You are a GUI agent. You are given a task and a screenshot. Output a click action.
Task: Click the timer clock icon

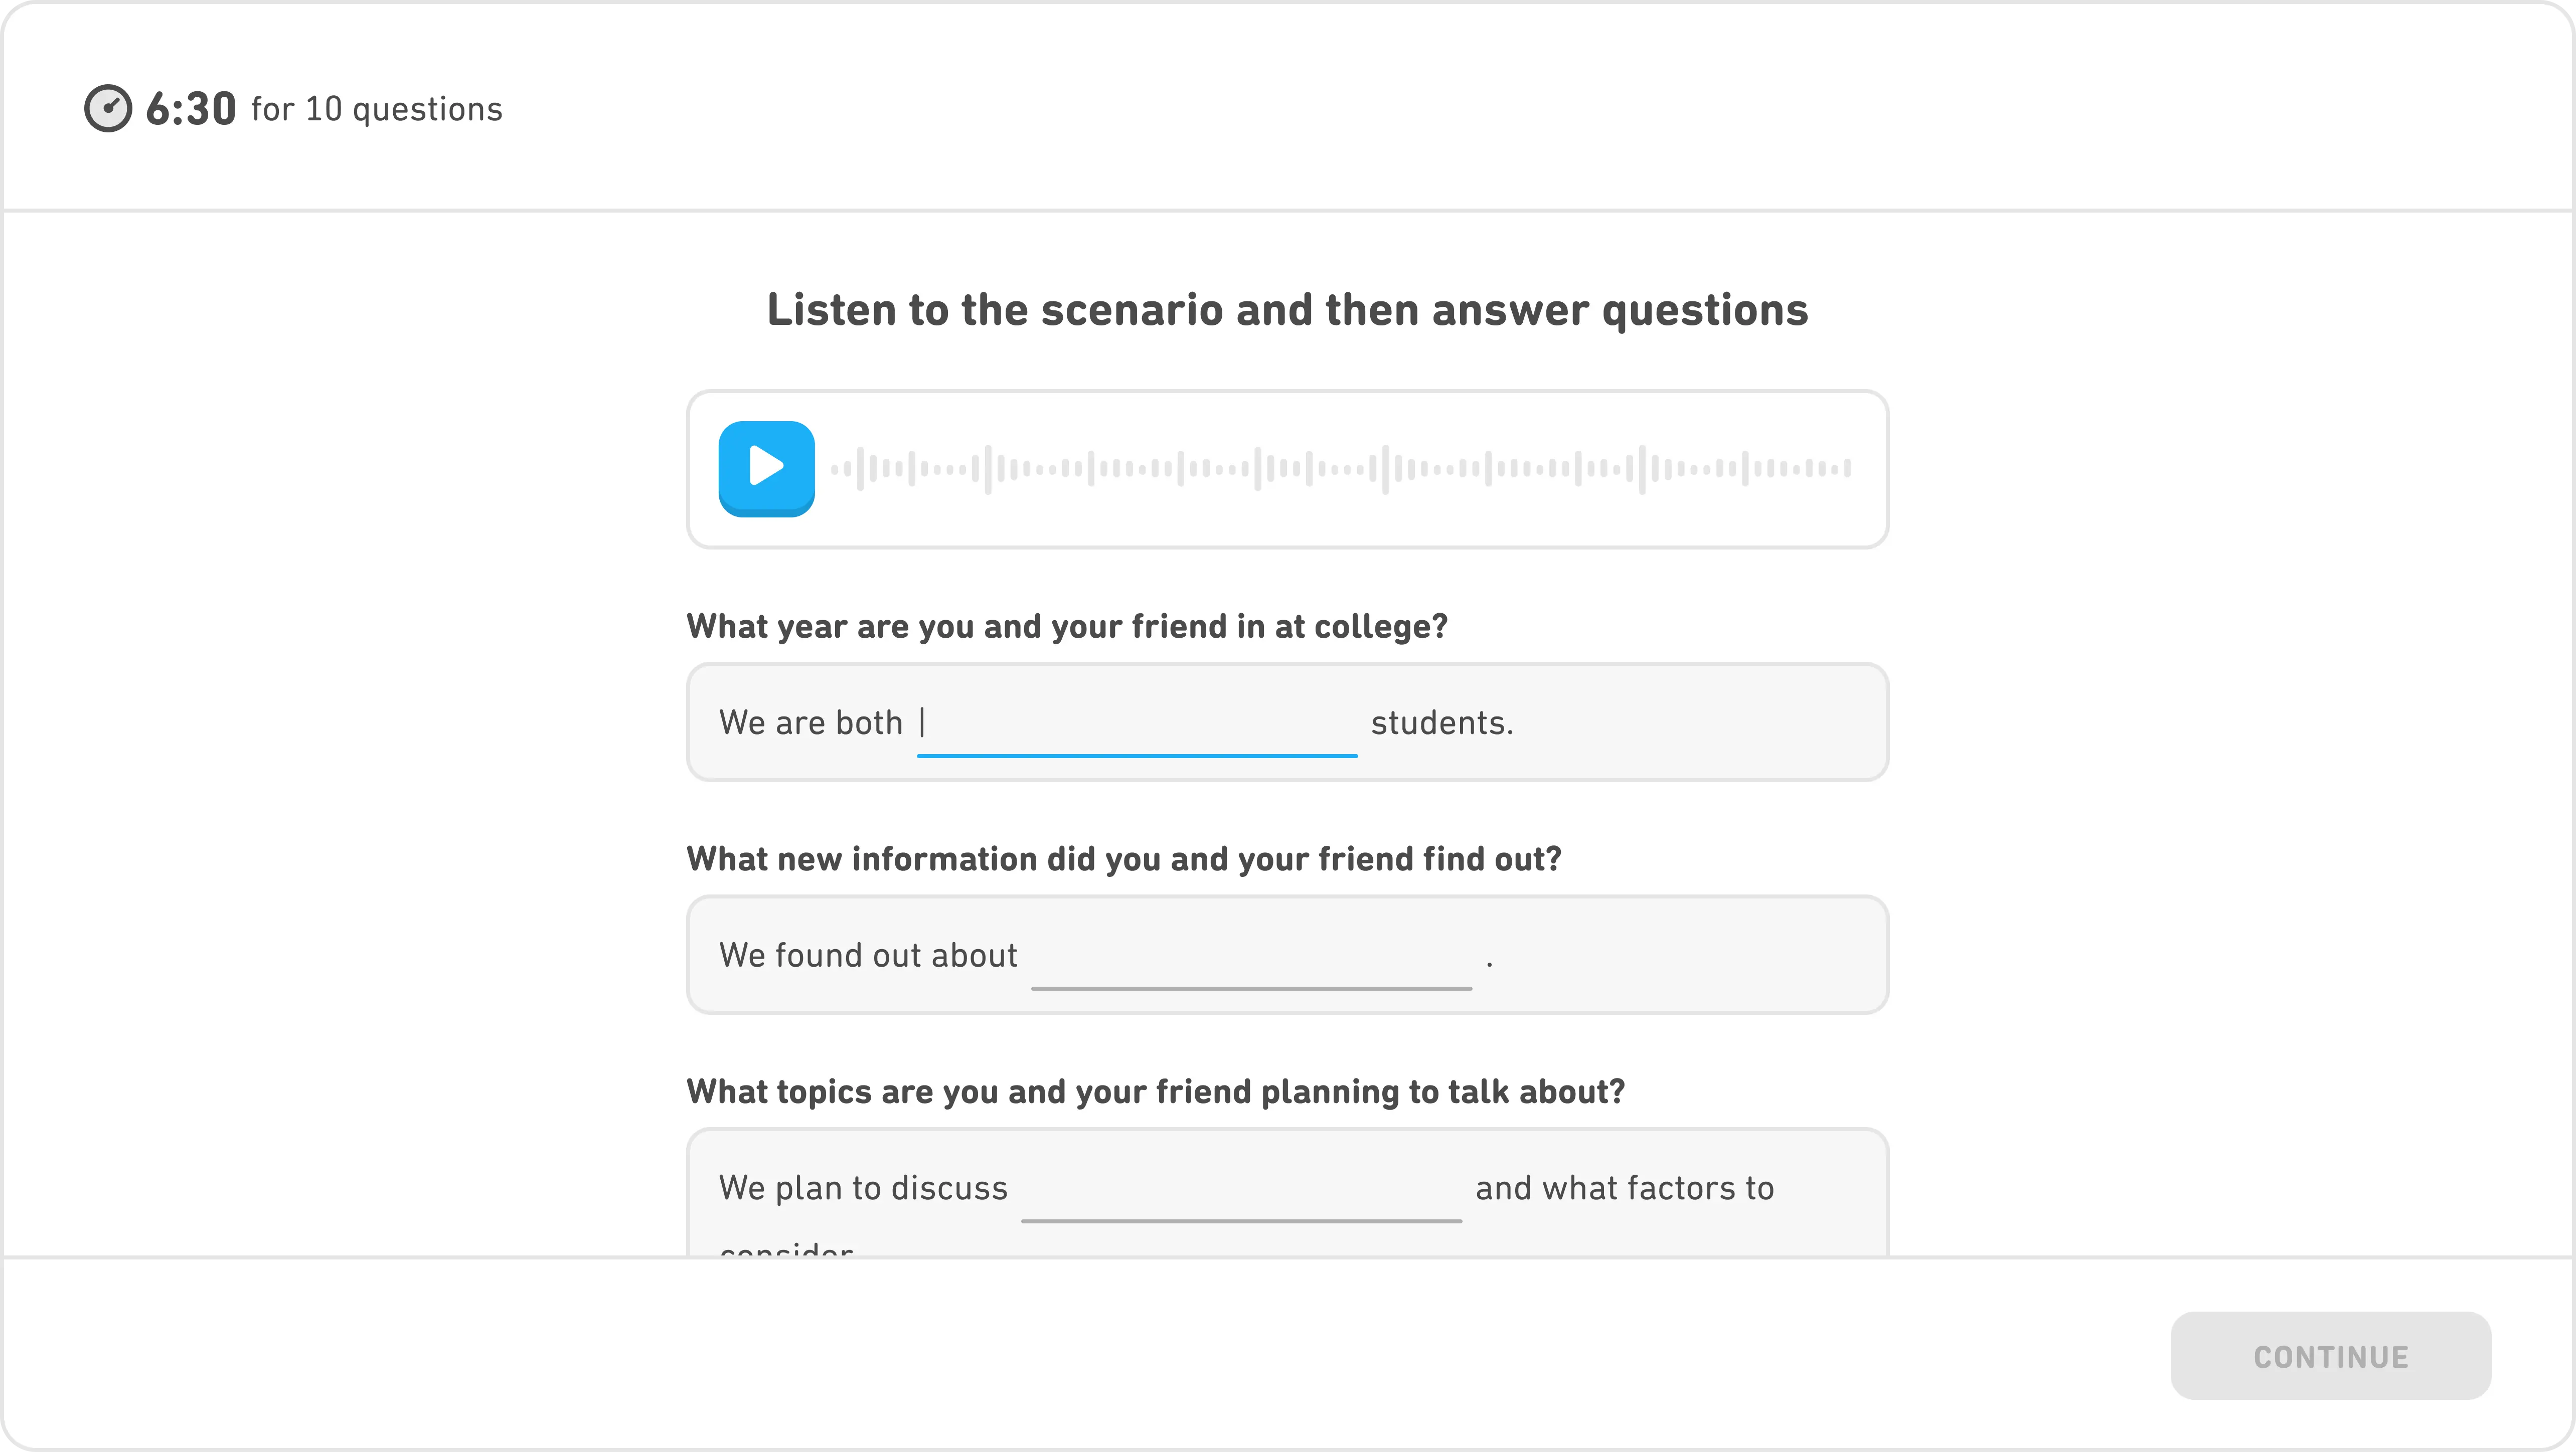[x=108, y=108]
